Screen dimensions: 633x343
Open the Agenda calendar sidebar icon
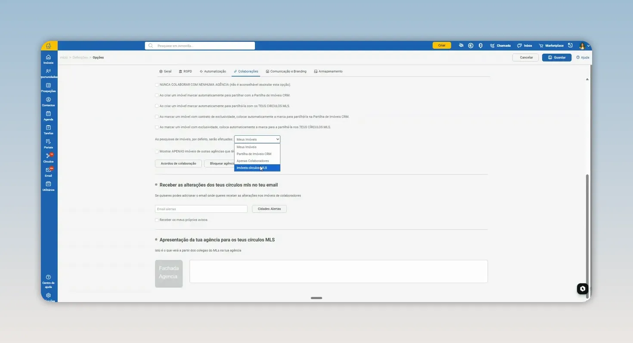point(48,116)
